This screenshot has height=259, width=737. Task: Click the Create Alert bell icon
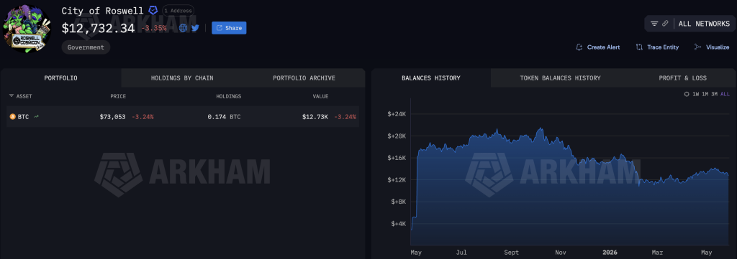579,47
